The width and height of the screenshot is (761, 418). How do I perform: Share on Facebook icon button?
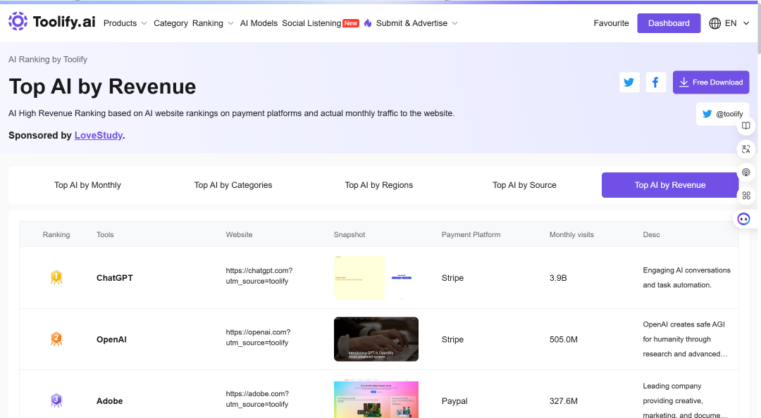point(656,82)
